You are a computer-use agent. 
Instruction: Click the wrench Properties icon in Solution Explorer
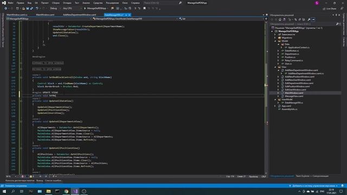[309, 19]
